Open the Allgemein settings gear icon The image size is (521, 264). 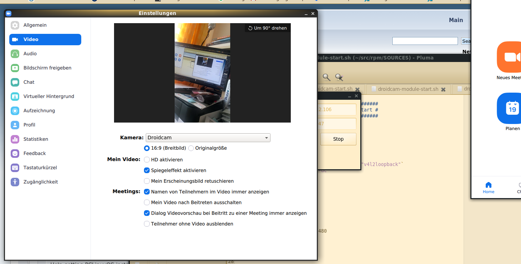coord(15,25)
